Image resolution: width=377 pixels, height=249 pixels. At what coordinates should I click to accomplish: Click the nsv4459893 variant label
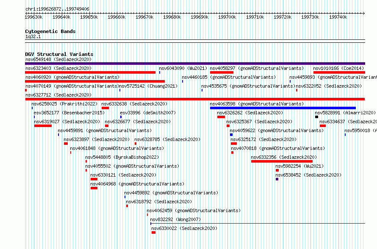point(333,77)
